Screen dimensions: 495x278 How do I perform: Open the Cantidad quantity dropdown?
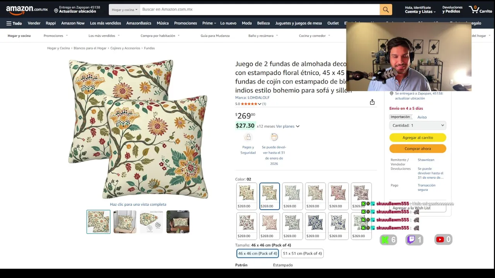click(x=418, y=125)
